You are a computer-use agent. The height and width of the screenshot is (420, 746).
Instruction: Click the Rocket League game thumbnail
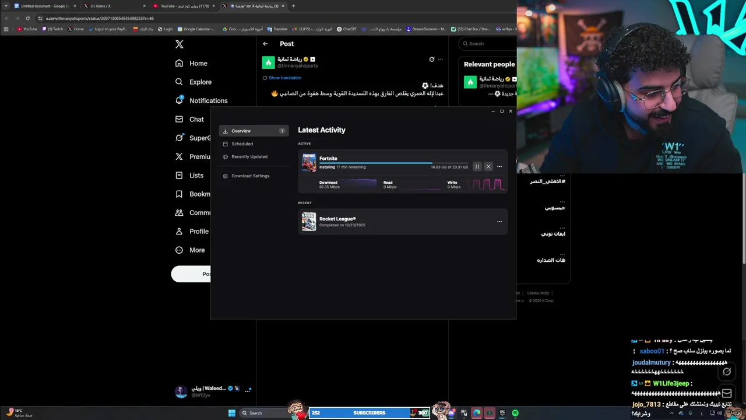pos(309,222)
